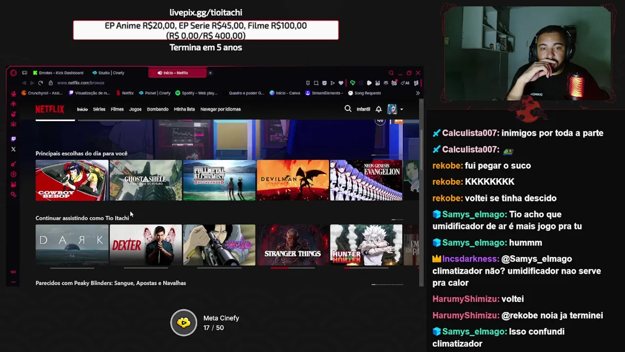Open the AI extension icon in toolbar
The image size is (625, 352).
(405, 83)
